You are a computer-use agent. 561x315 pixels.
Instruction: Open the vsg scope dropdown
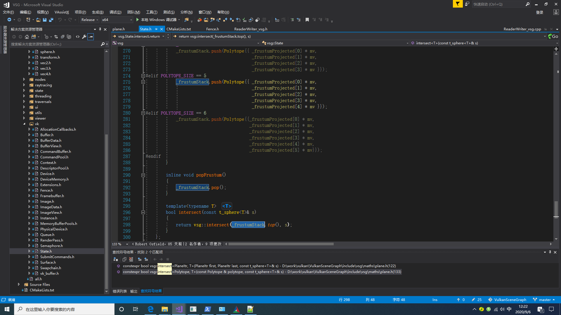[186, 43]
